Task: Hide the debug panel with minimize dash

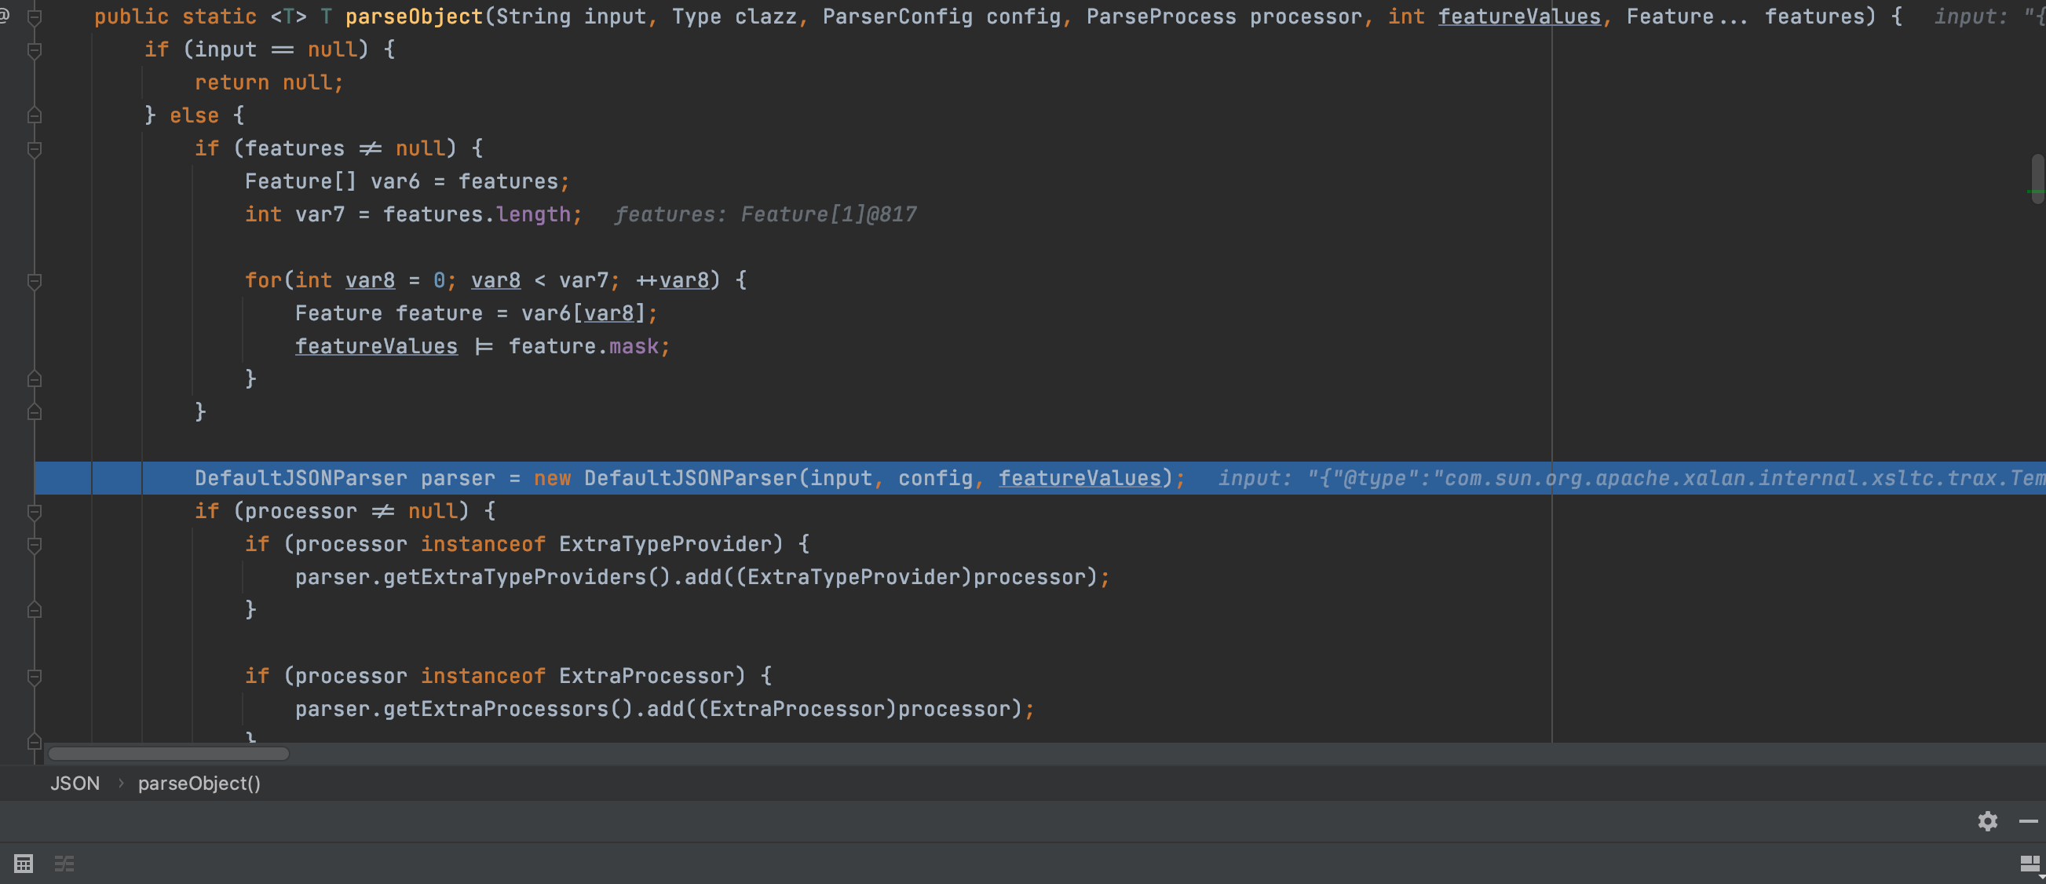Action: tap(2029, 820)
